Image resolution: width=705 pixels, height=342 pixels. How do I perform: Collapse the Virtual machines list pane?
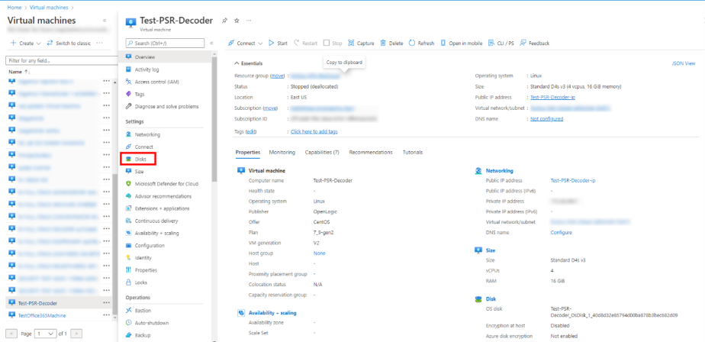point(105,21)
